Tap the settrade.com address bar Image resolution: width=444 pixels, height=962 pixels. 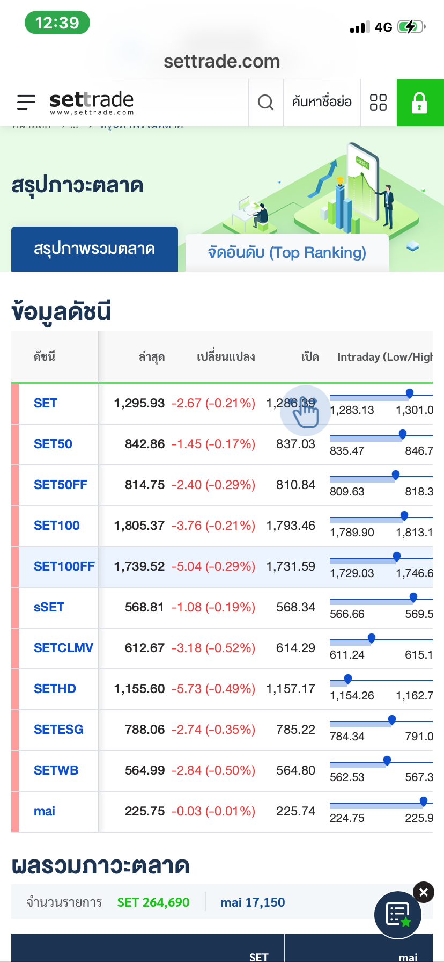pyautogui.click(x=222, y=61)
